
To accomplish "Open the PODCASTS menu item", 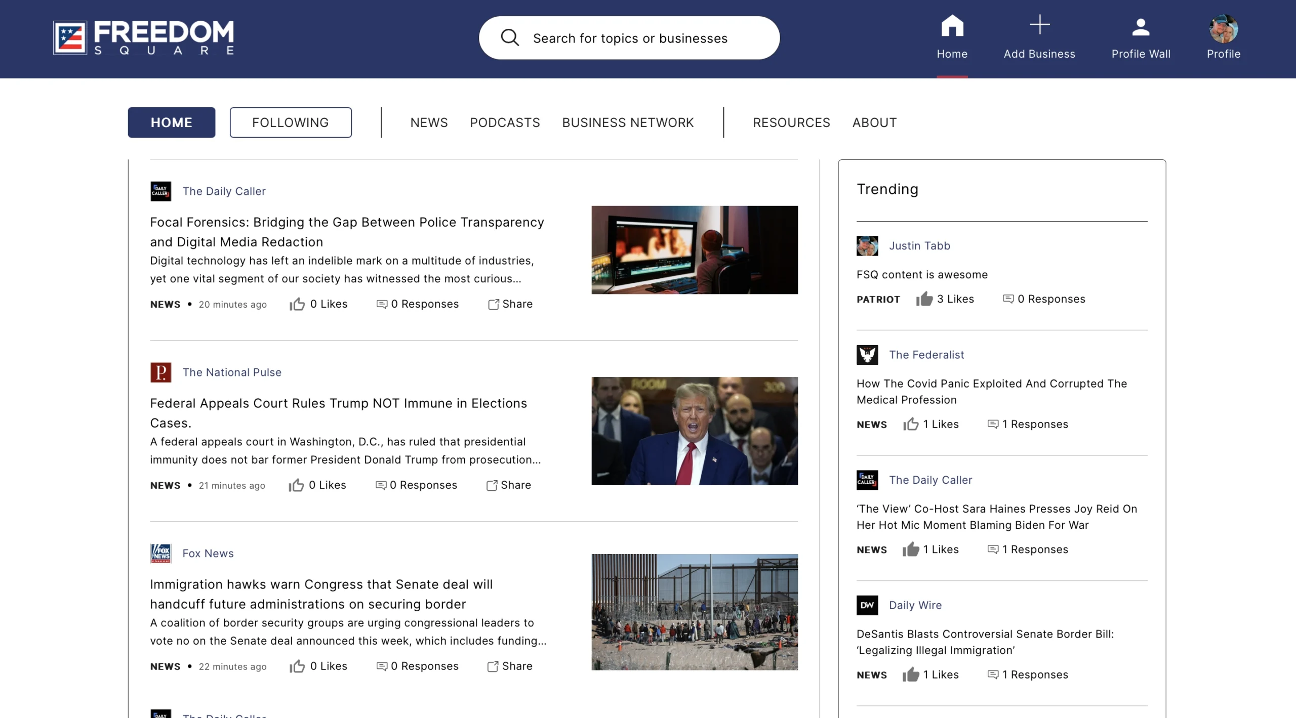I will 505,122.
